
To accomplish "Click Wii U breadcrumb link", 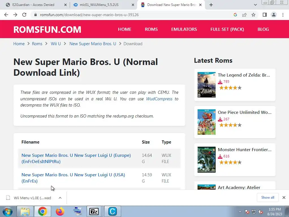I will [56, 44].
